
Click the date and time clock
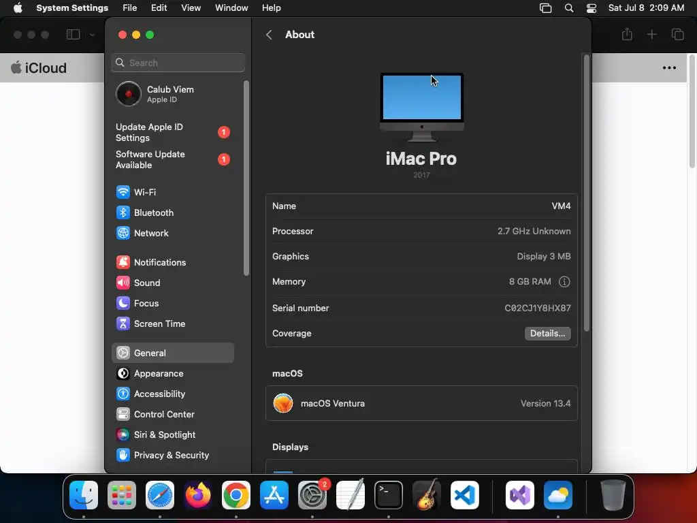pos(646,8)
